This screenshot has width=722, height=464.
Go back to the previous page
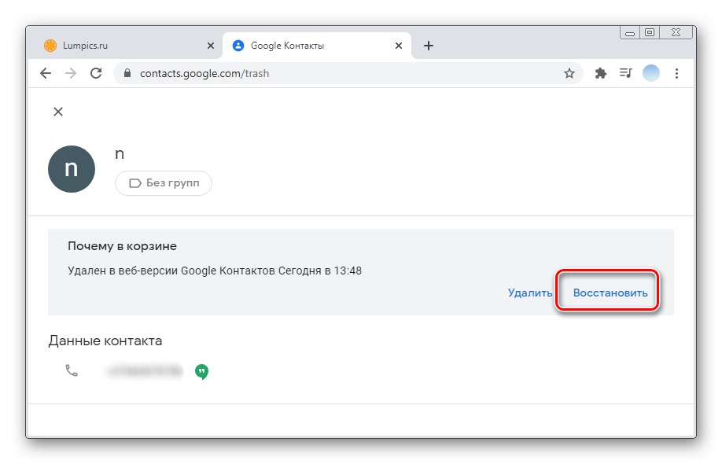point(46,73)
